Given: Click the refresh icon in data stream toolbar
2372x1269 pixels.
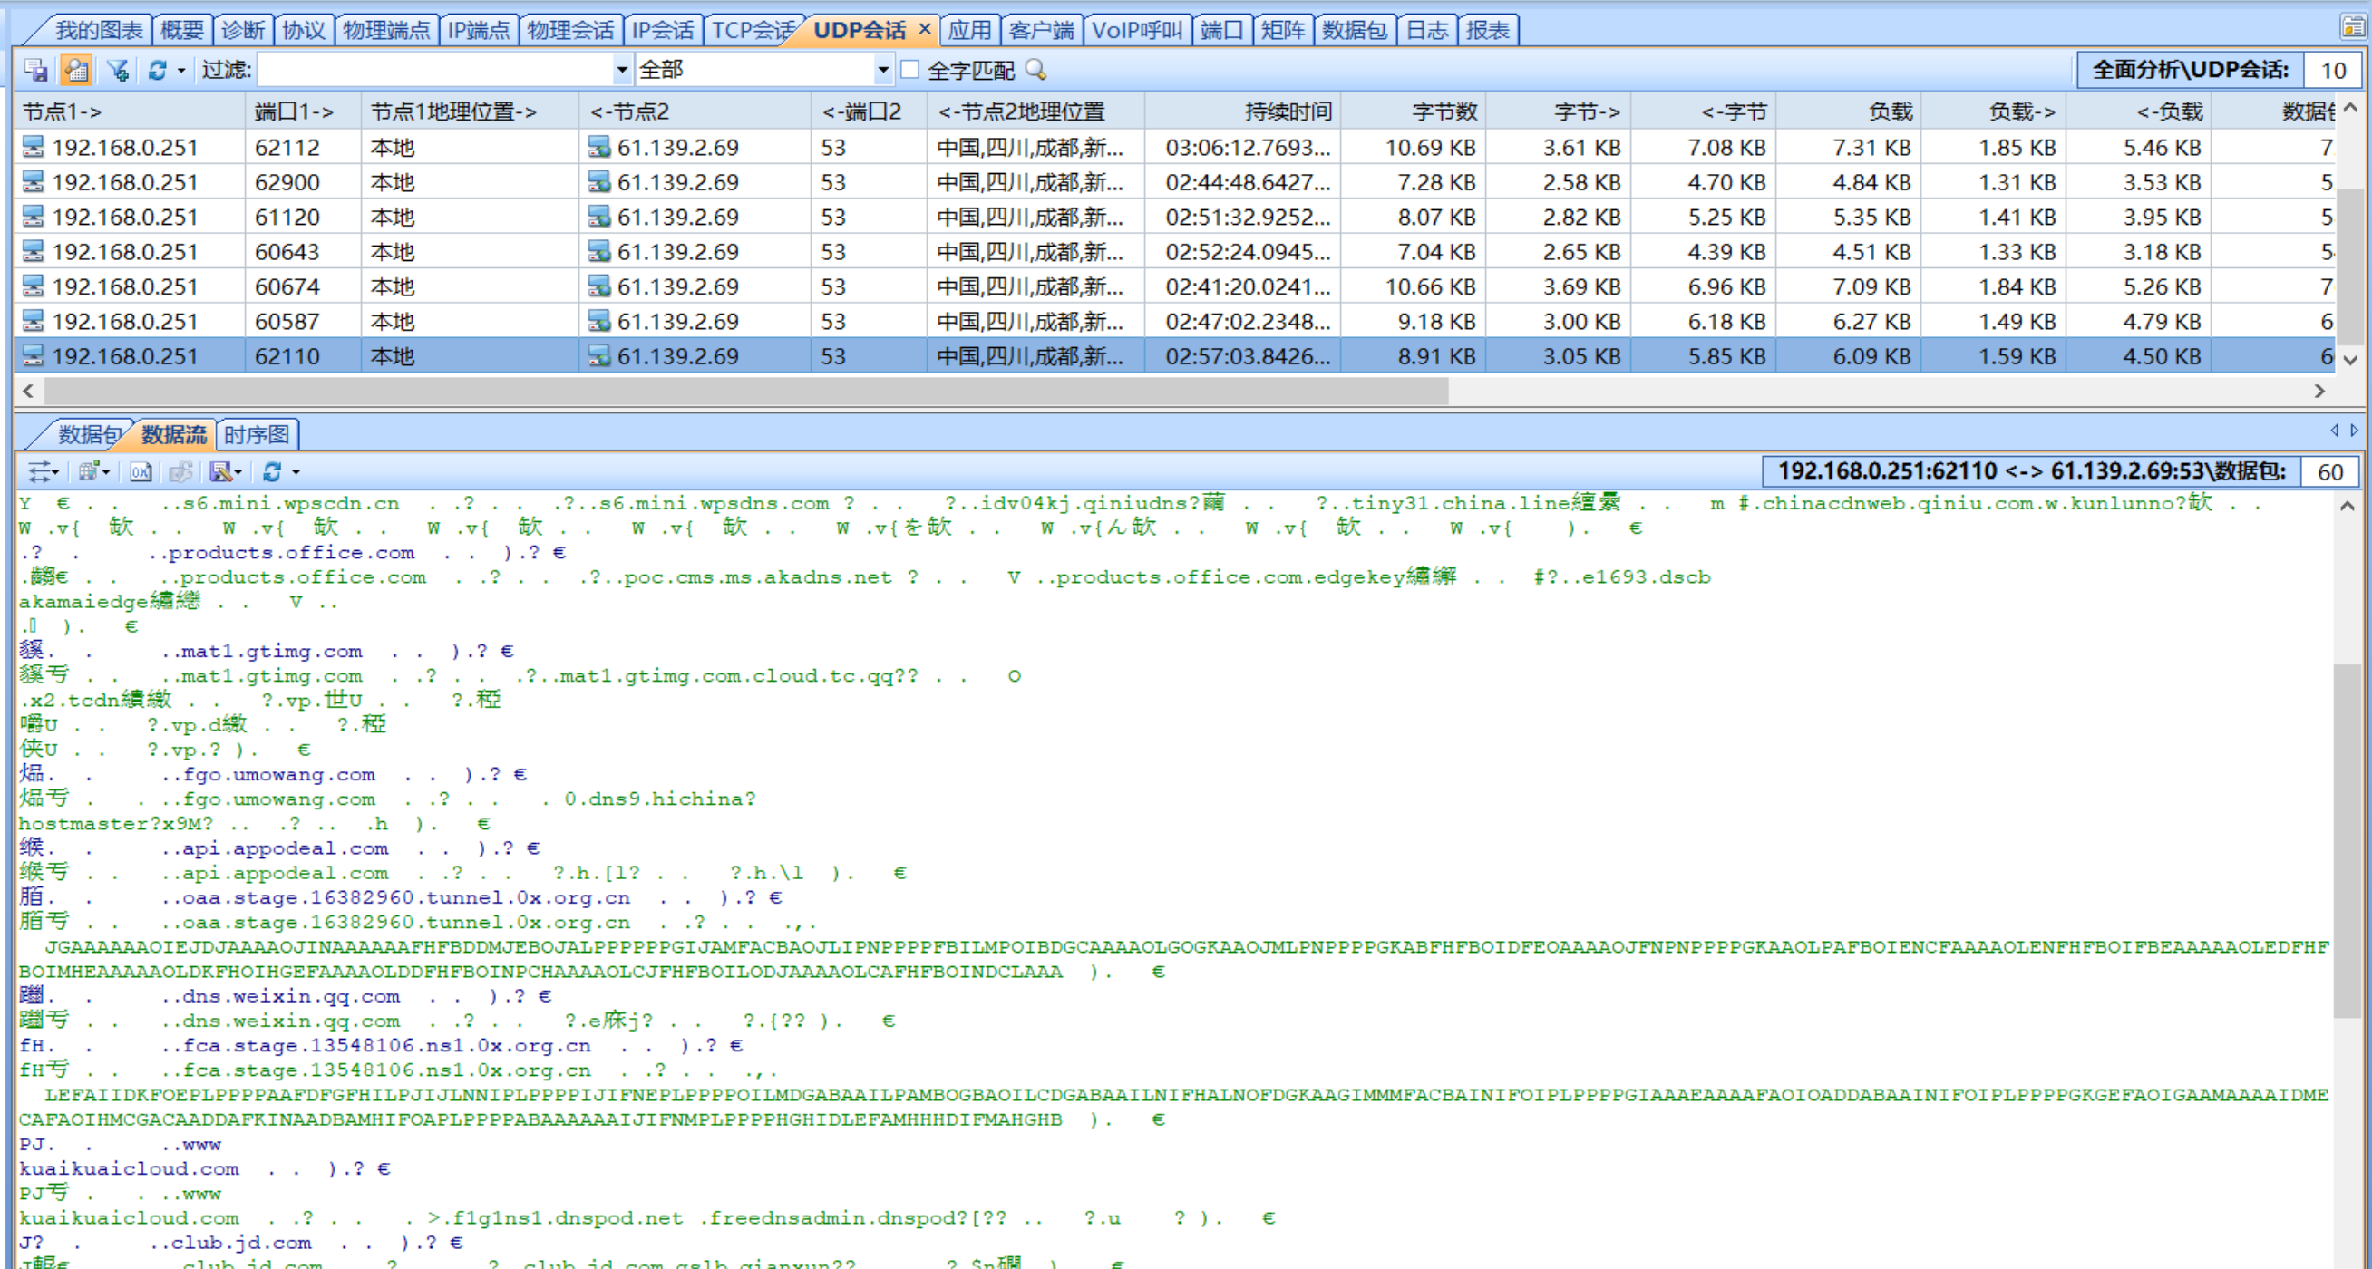Looking at the screenshot, I should [272, 472].
